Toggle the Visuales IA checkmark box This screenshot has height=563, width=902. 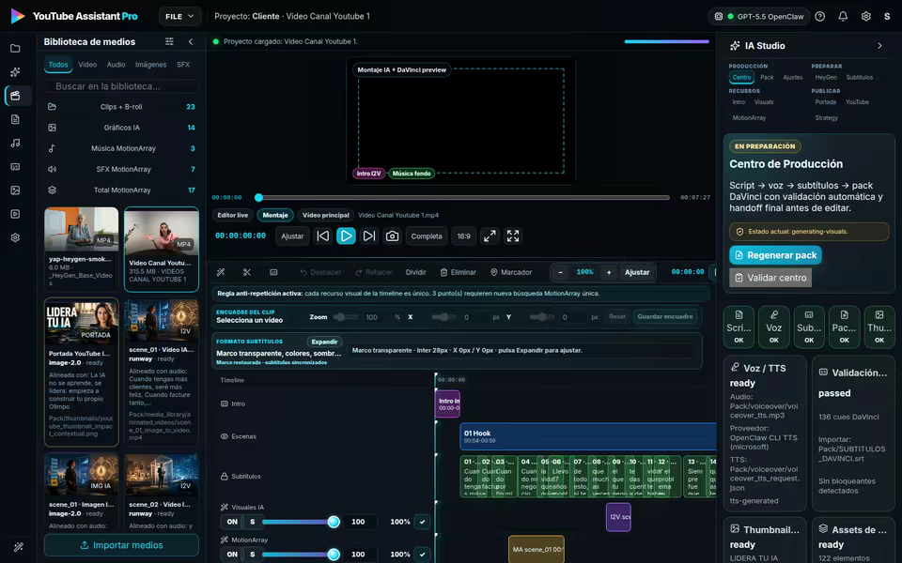422,522
